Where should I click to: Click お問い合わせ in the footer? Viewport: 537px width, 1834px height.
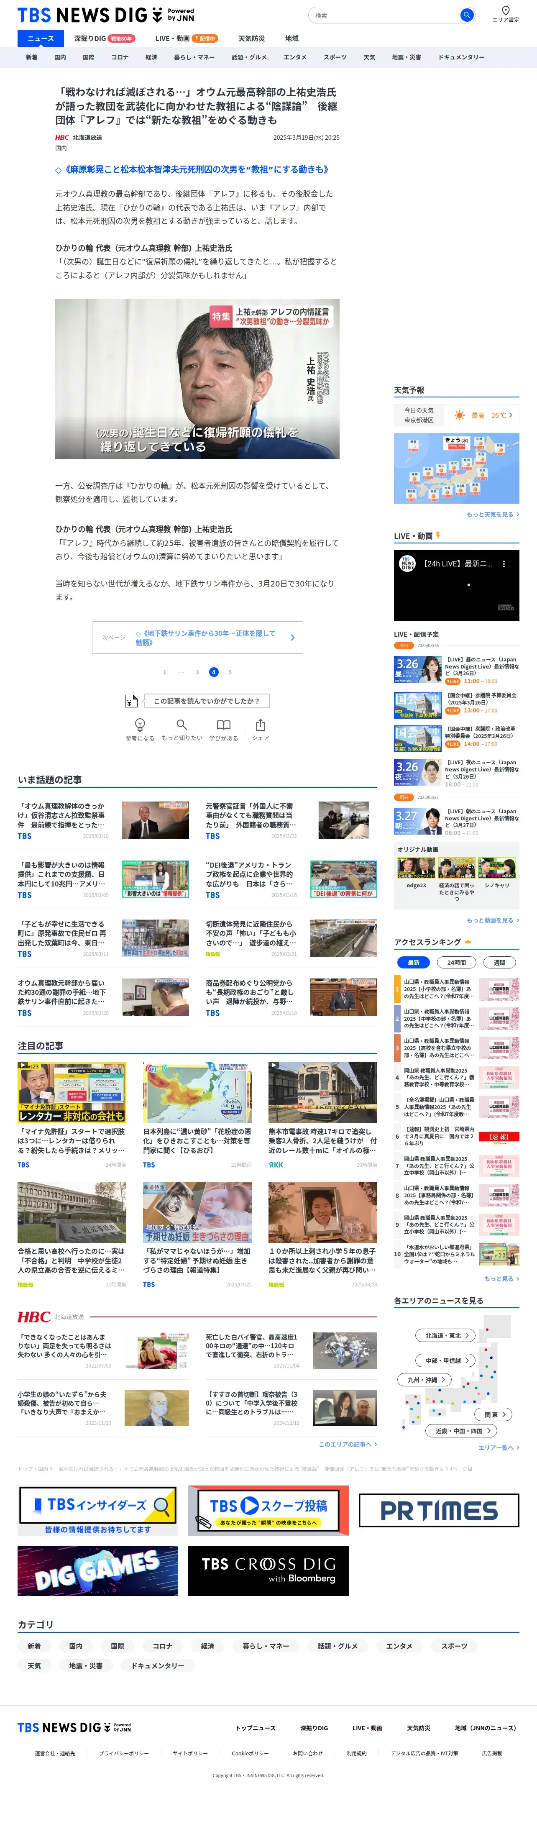coord(308,1753)
